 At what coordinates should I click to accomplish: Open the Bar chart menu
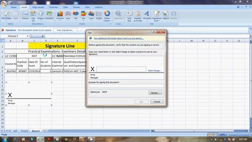(83, 16)
